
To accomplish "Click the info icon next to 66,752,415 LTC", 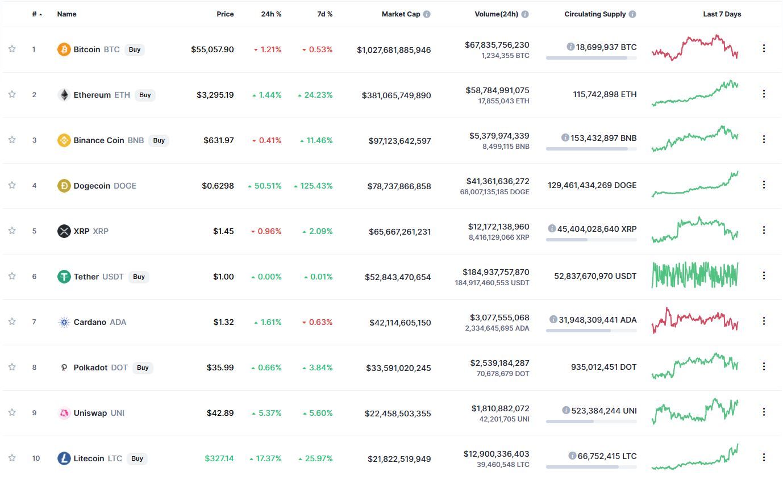I will pos(572,456).
